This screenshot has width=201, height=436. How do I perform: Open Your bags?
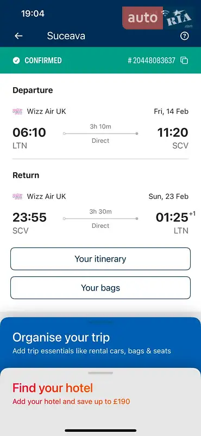coord(100,288)
